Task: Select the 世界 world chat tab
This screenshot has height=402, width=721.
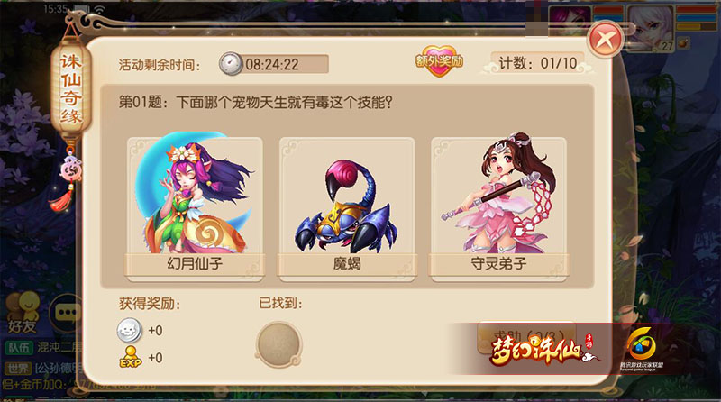Action: click(19, 369)
